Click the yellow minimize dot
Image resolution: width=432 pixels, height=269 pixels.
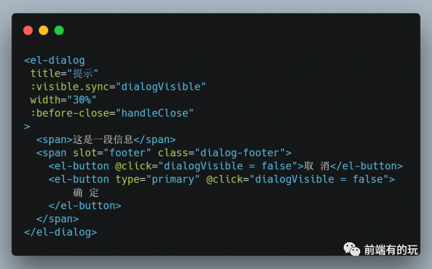click(44, 31)
